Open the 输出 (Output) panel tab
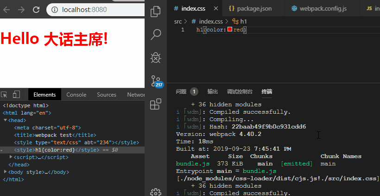 [x=213, y=92]
